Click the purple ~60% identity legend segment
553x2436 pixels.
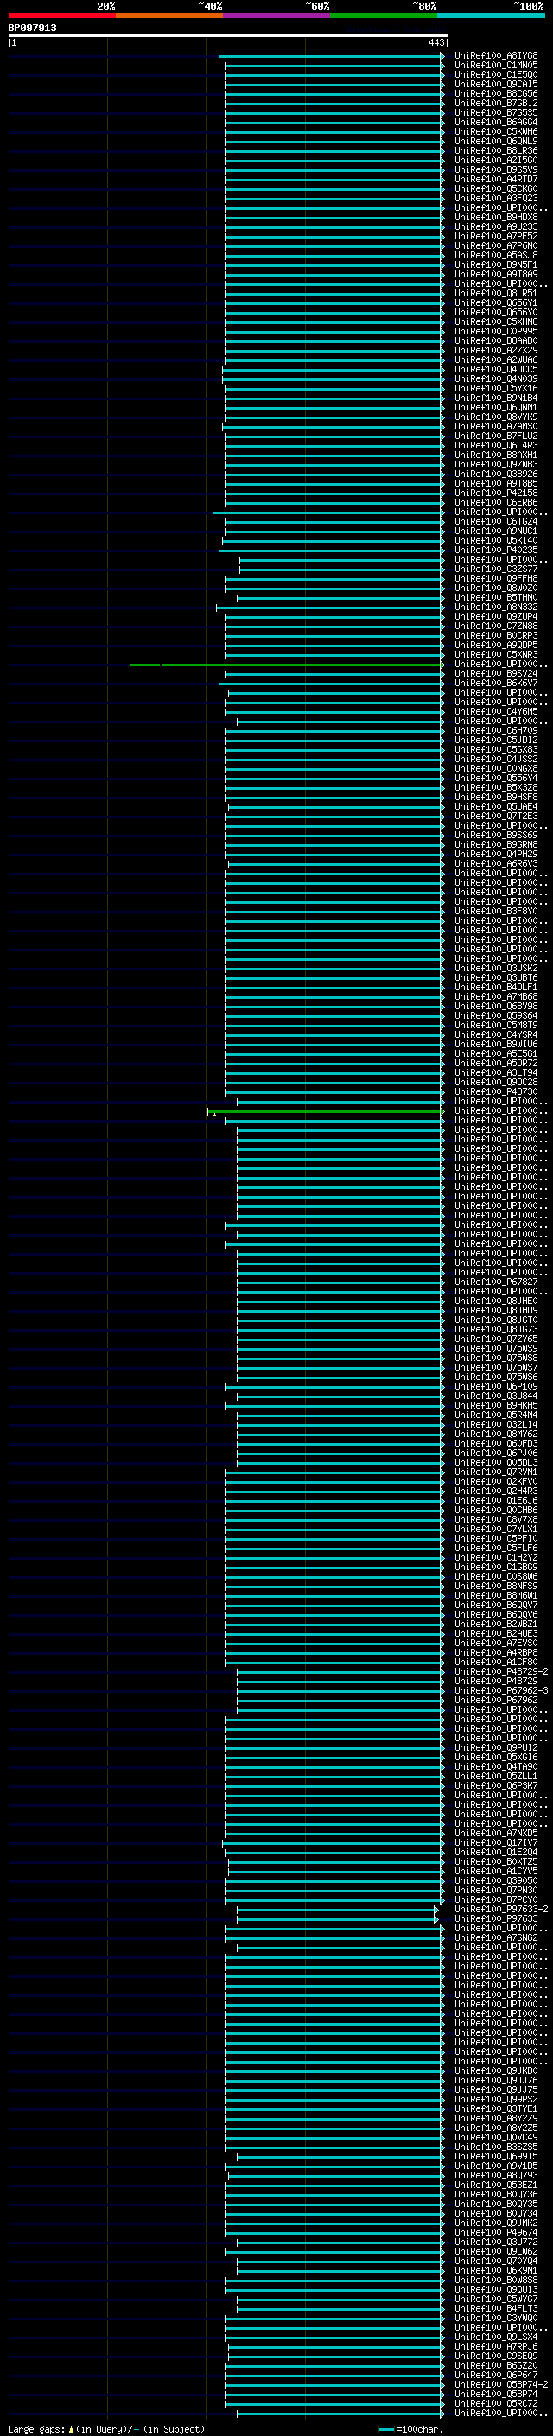coord(277,16)
